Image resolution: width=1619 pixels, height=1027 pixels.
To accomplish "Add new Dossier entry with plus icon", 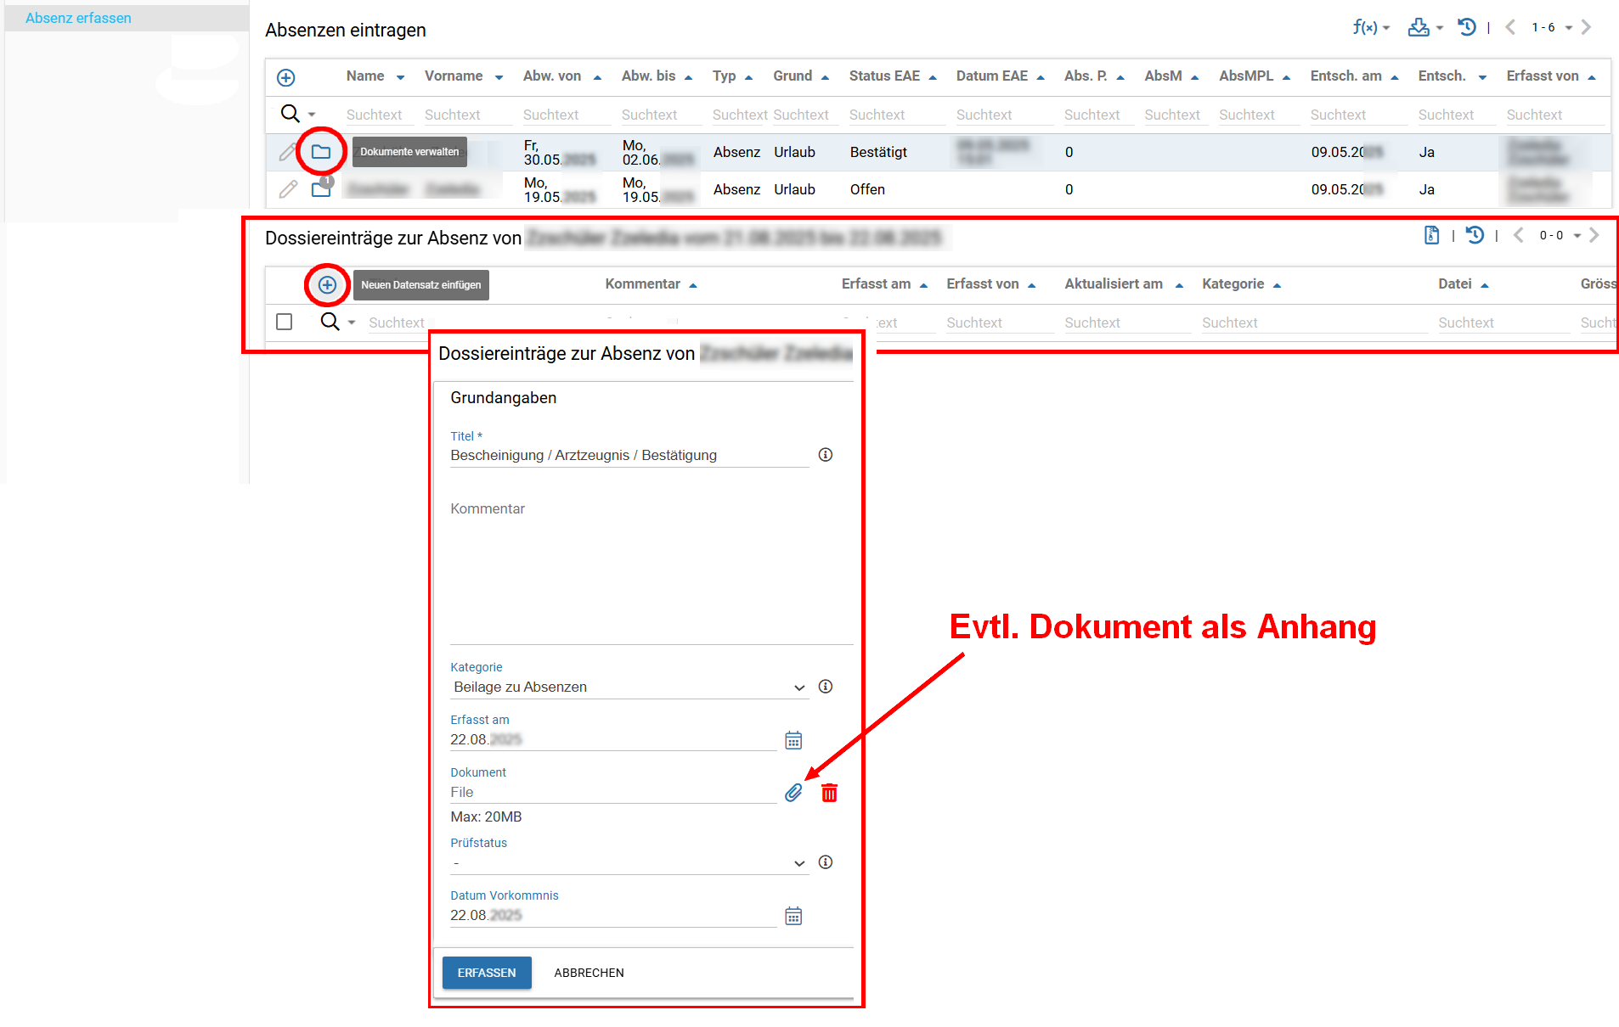I will [x=327, y=285].
